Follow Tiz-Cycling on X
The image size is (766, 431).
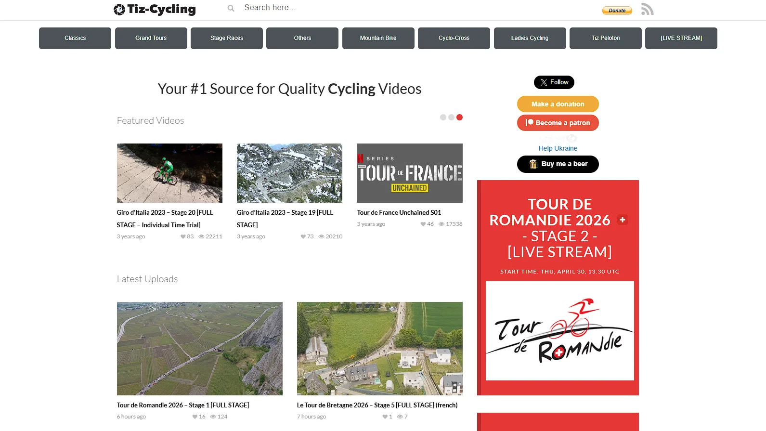(x=554, y=82)
